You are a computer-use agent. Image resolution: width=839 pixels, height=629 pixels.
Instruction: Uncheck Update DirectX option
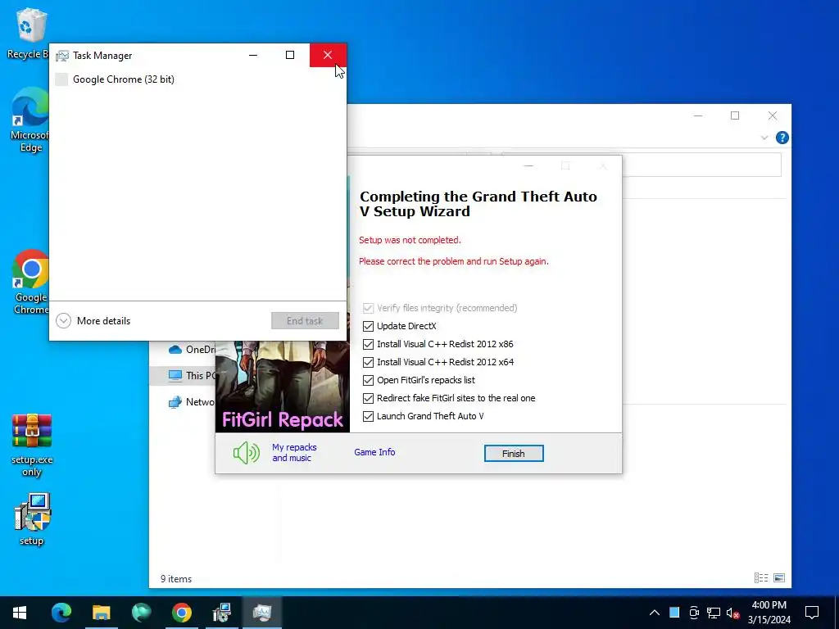point(368,326)
